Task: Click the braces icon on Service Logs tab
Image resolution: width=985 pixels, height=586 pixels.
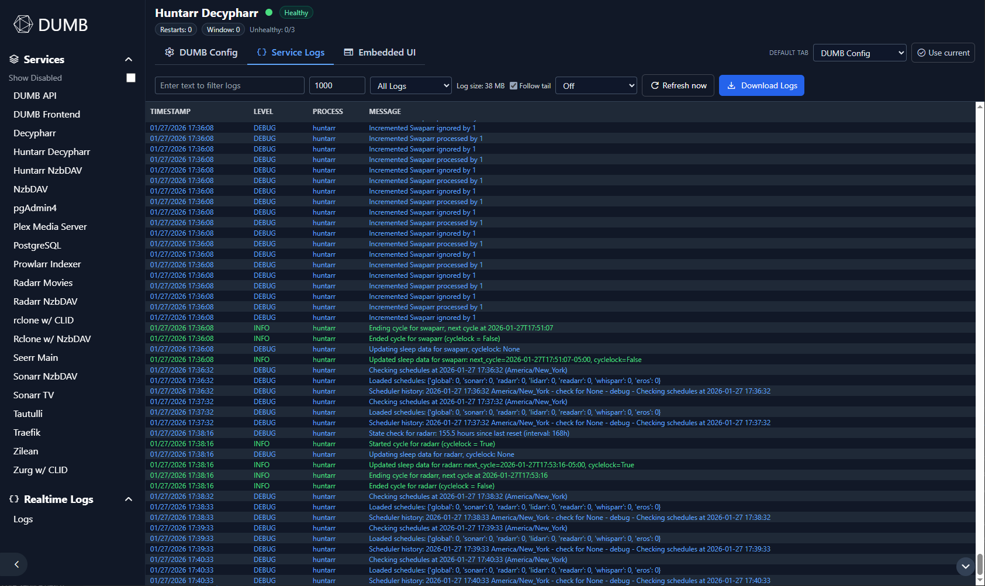Action: coord(261,52)
